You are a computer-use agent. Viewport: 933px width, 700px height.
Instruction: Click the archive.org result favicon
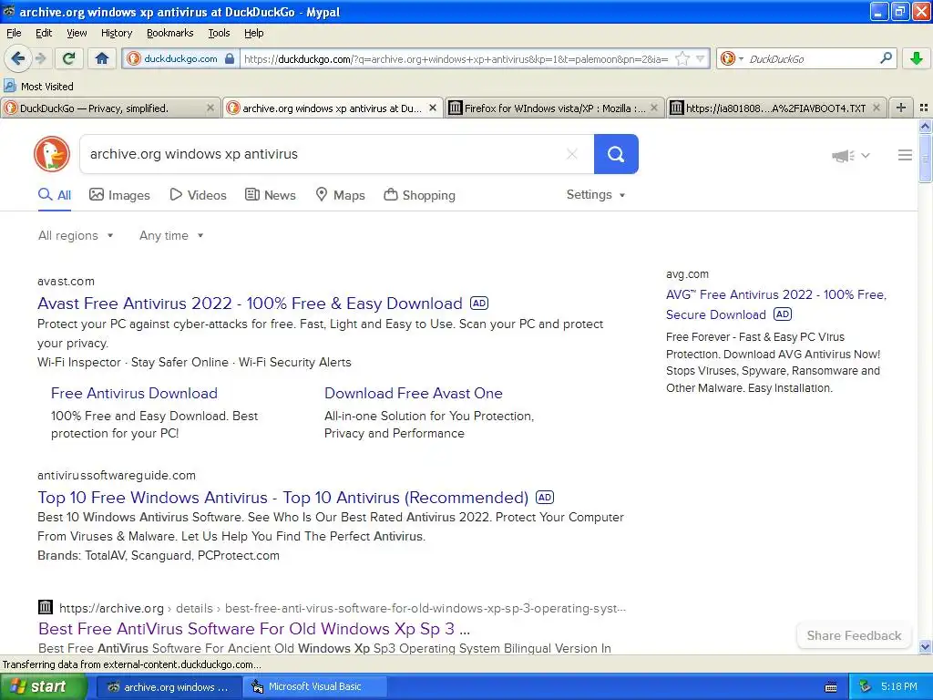[46, 607]
